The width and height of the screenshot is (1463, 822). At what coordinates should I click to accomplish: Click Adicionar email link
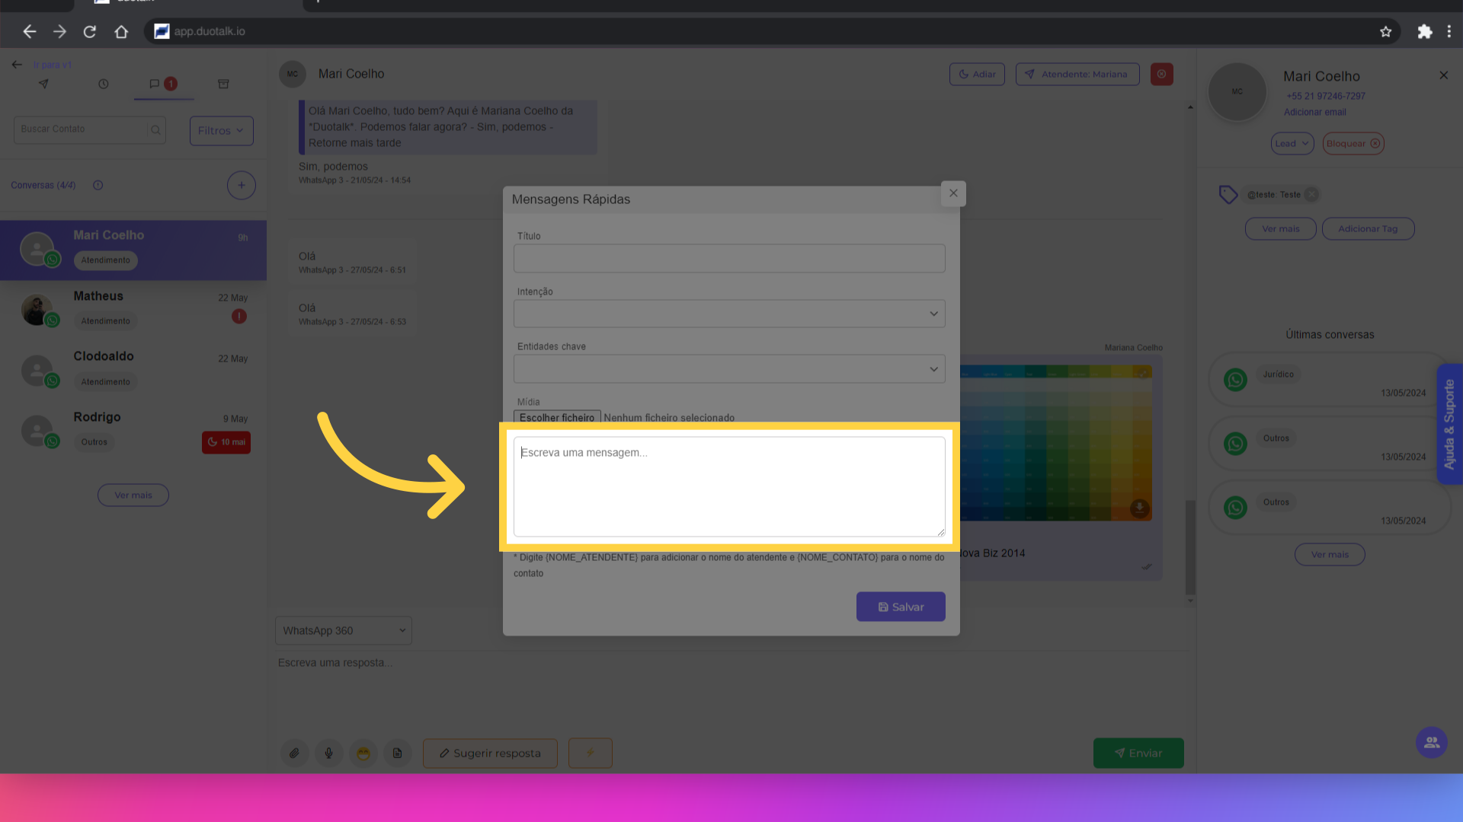1314,112
